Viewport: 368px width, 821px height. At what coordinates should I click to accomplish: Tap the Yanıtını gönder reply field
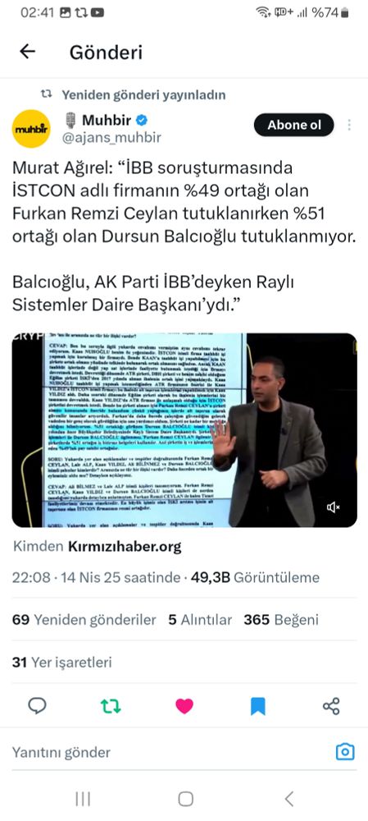click(x=167, y=752)
